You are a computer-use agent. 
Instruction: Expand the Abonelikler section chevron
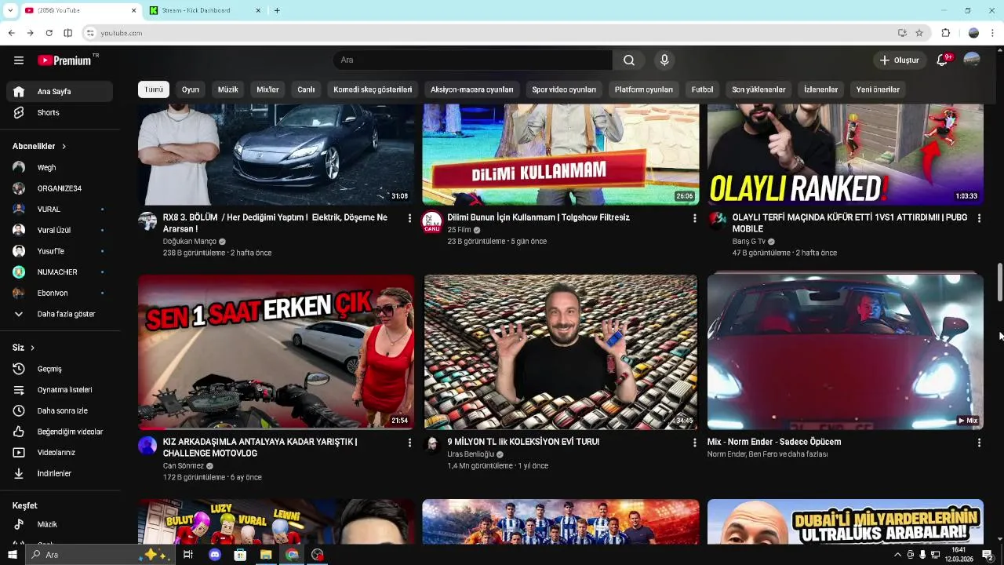click(64, 147)
